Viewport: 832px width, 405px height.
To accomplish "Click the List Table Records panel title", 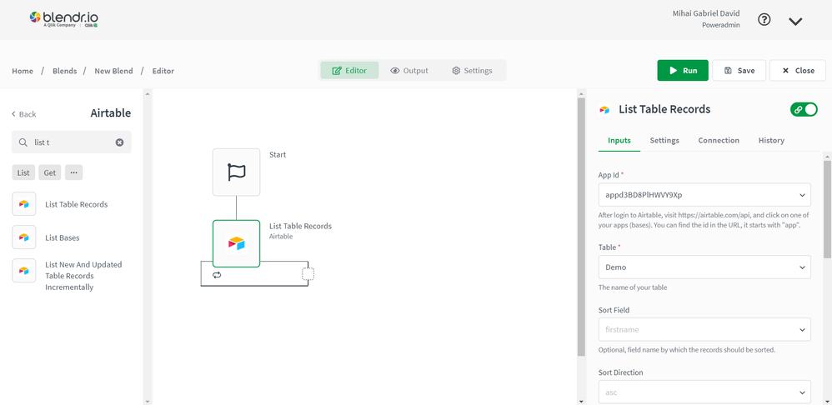I will pos(664,109).
